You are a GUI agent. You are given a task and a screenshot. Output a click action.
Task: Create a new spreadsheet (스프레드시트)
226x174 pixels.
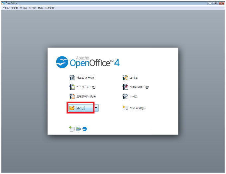(x=82, y=87)
